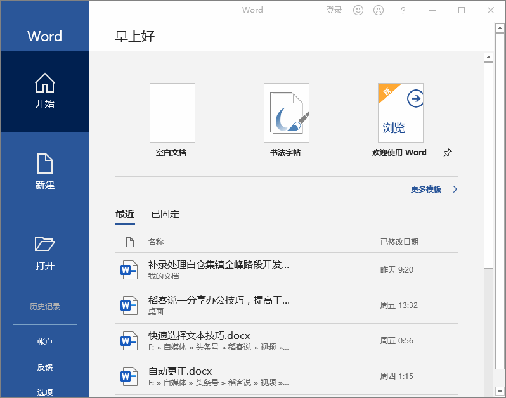Click the 周四 1:15 modified date
The height and width of the screenshot is (398, 506).
point(396,376)
